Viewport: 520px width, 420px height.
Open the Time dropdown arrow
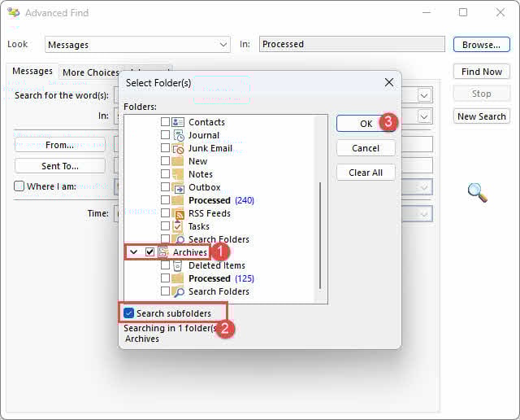tap(424, 214)
